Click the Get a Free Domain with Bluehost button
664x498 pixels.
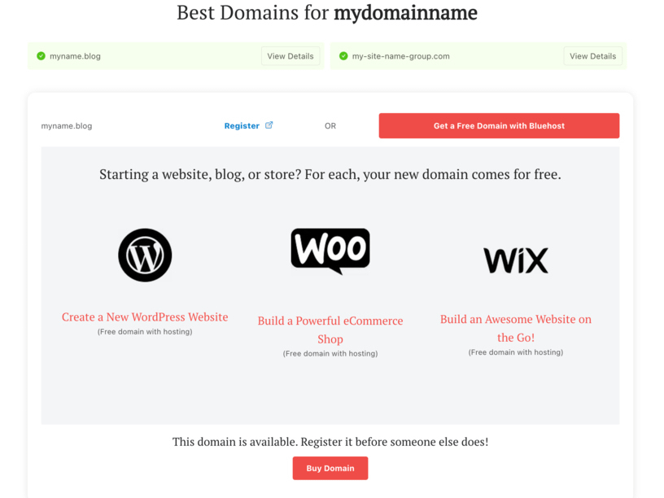click(x=498, y=125)
